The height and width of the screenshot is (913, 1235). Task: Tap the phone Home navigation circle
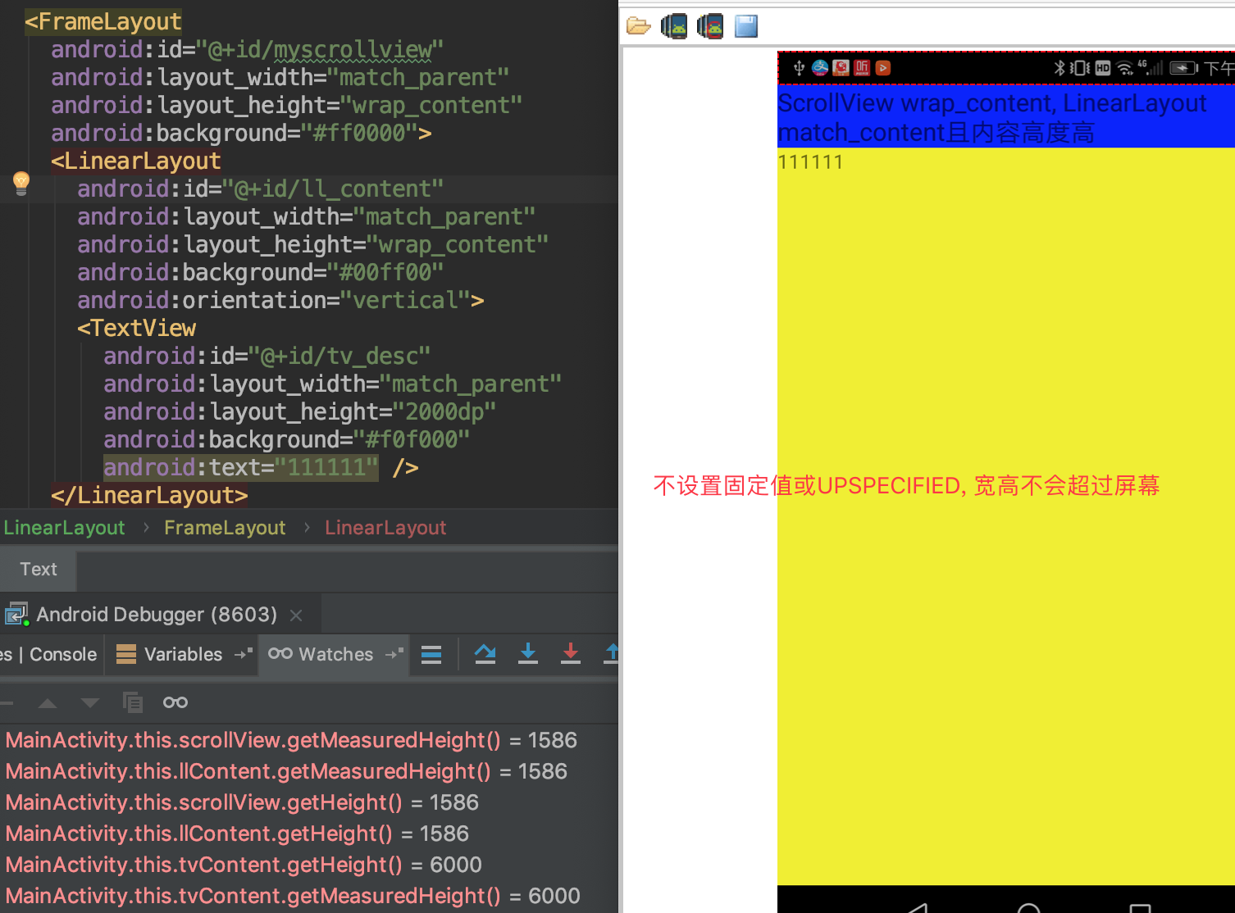1029,907
